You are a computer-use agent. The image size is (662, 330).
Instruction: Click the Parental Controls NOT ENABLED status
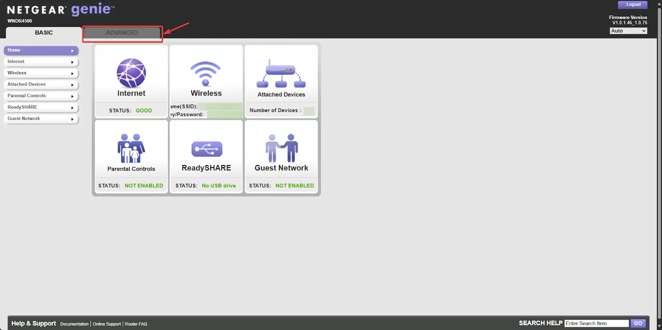[x=144, y=186]
